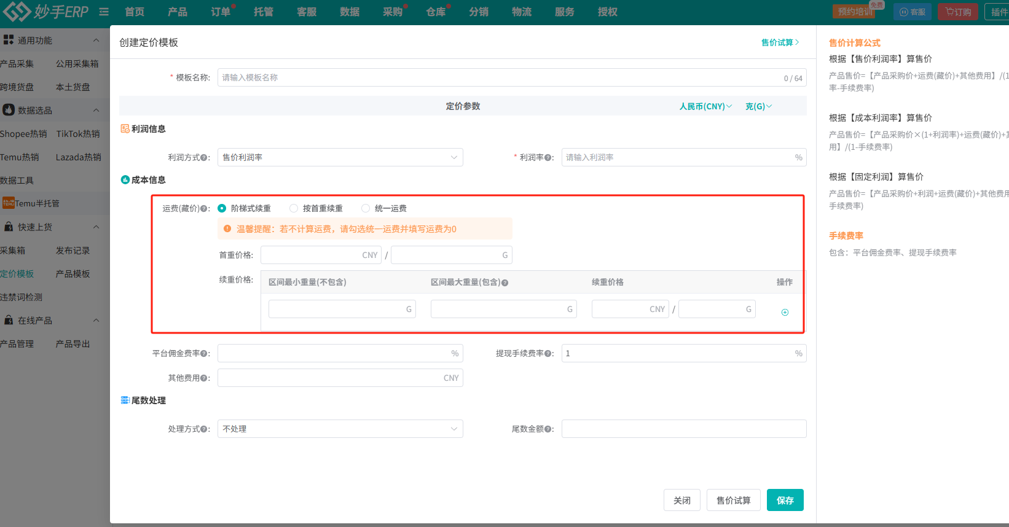
Task: Click the 妙手ERP logo icon
Action: (17, 12)
